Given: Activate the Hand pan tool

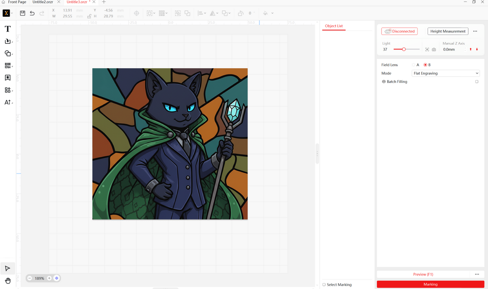Looking at the screenshot, I should click(7, 280).
